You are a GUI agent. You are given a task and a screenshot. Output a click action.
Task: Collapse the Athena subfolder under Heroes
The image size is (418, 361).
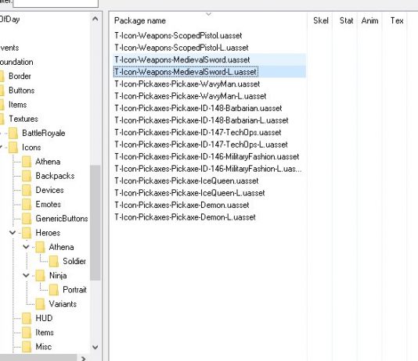tap(26, 247)
